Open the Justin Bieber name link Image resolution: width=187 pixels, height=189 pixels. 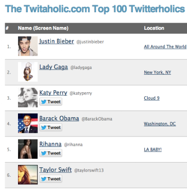coord(56,41)
